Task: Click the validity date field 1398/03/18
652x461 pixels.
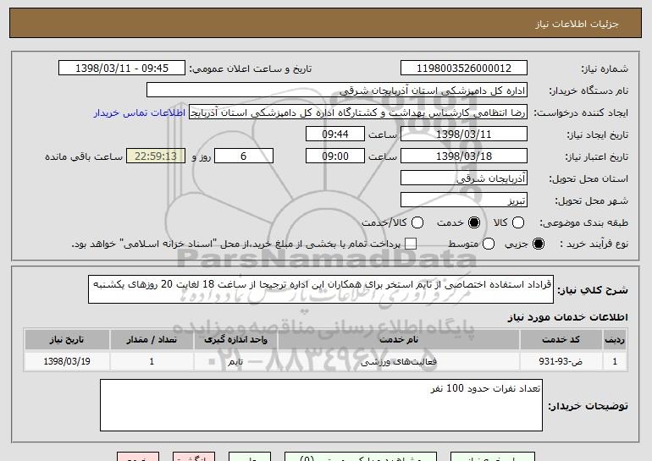Action: click(x=464, y=156)
